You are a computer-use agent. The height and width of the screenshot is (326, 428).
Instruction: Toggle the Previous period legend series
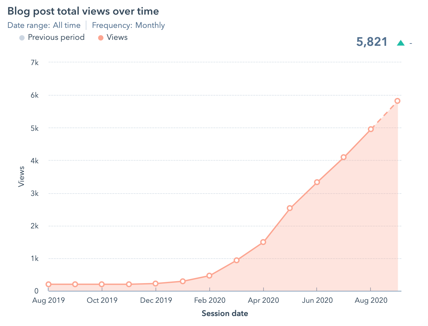52,37
